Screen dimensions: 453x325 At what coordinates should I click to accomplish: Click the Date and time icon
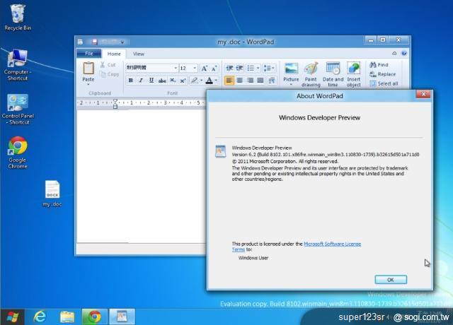coord(333,69)
